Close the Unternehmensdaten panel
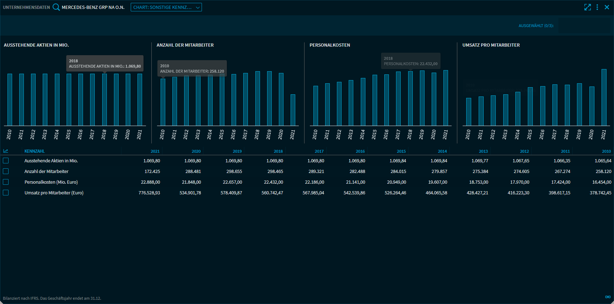The width and height of the screenshot is (614, 304). coord(607,7)
